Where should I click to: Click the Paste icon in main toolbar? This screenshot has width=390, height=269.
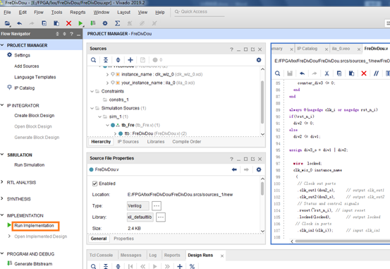pos(56,23)
